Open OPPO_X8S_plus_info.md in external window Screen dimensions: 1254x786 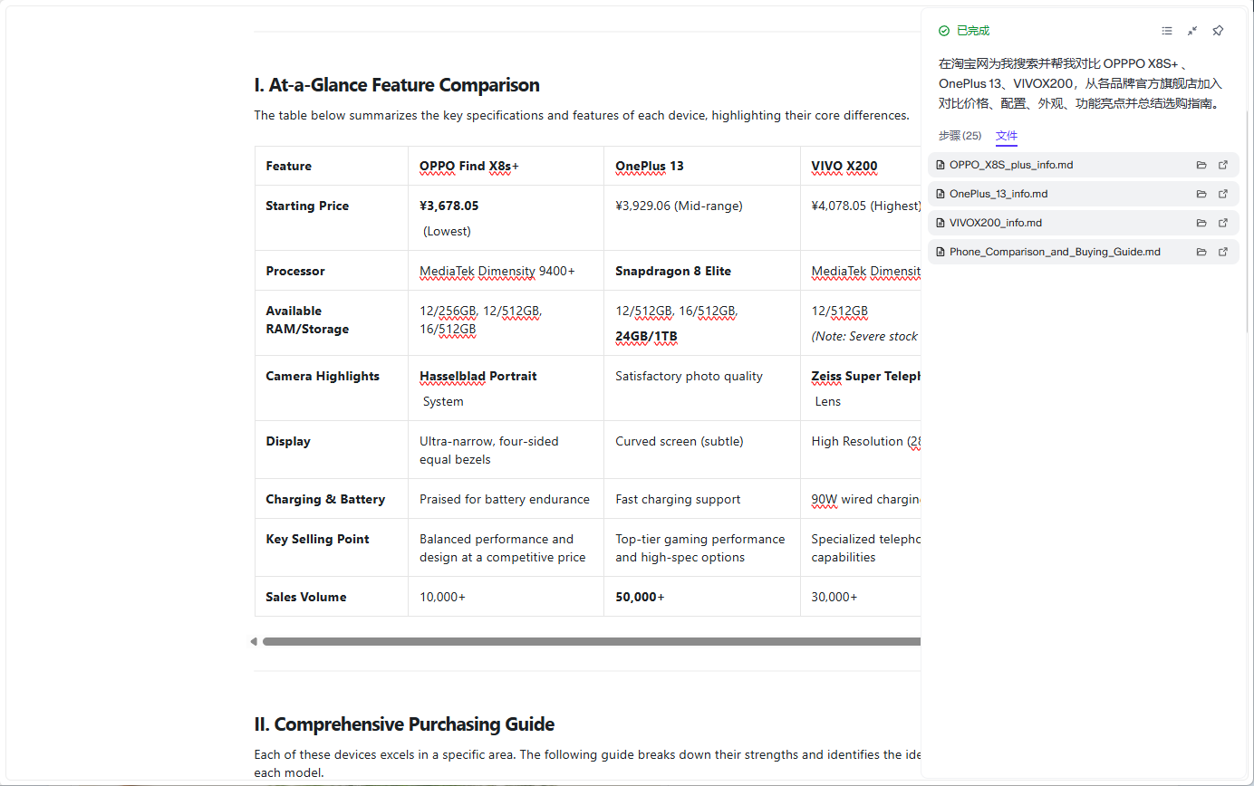point(1223,165)
